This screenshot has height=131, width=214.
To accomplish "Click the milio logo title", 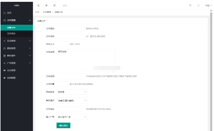I will [x=17, y=5].
